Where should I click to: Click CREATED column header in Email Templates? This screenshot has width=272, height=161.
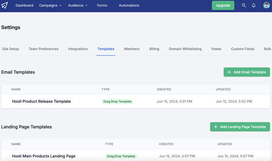pos(164,89)
